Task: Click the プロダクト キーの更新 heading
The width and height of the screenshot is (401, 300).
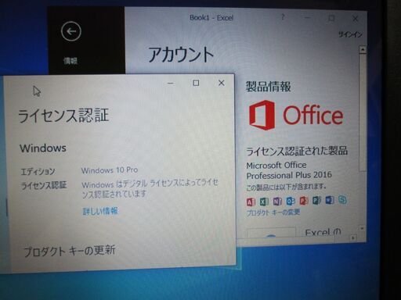Action: click(x=70, y=251)
